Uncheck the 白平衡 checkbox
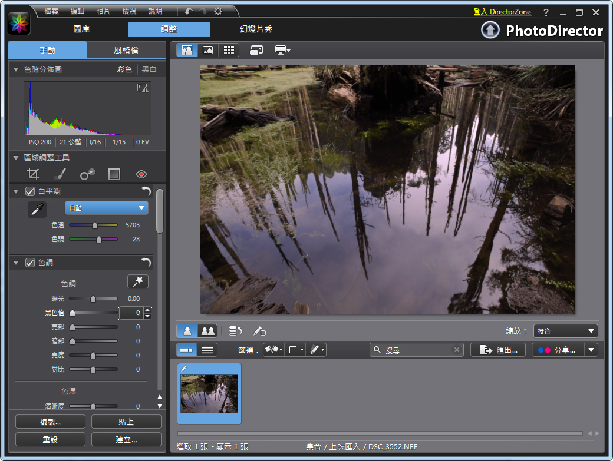This screenshot has height=461, width=613. click(30, 191)
